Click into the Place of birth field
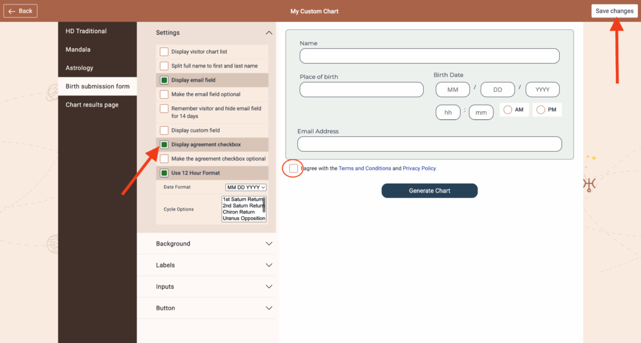 coord(361,89)
